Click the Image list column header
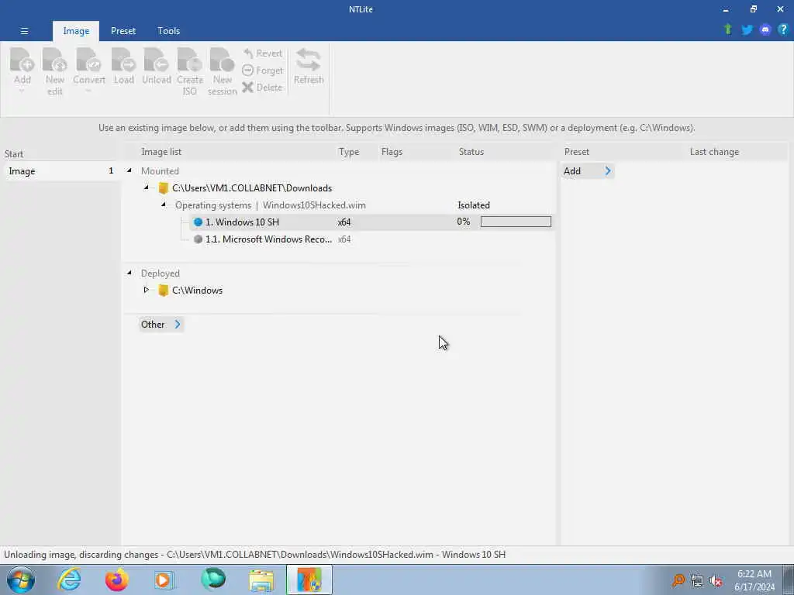The height and width of the screenshot is (595, 794). click(161, 152)
